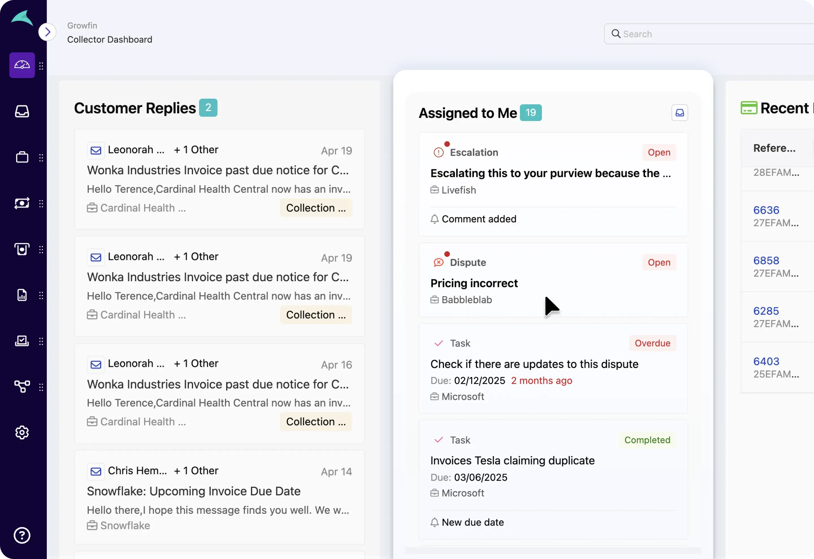Viewport: 814px width, 559px height.
Task: Open the Pricing incorrect dispute card
Action: coord(474,283)
